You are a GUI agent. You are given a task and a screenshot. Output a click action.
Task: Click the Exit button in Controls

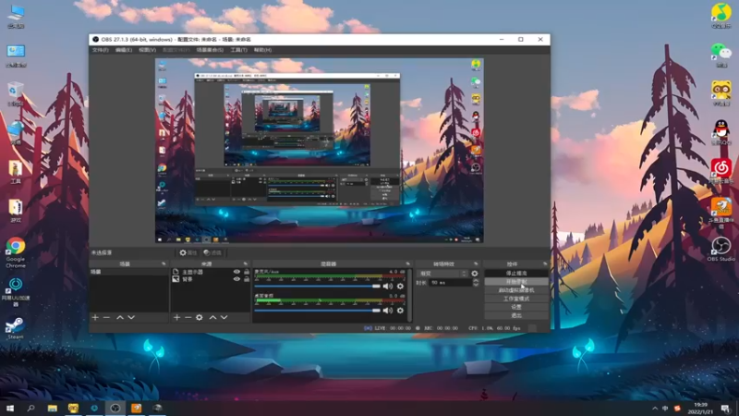click(x=516, y=315)
